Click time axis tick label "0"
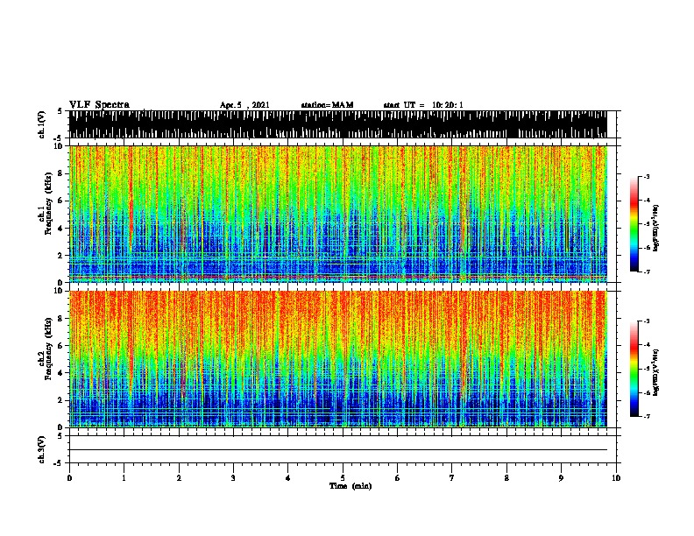This screenshot has width=694, height=536. tap(69, 478)
